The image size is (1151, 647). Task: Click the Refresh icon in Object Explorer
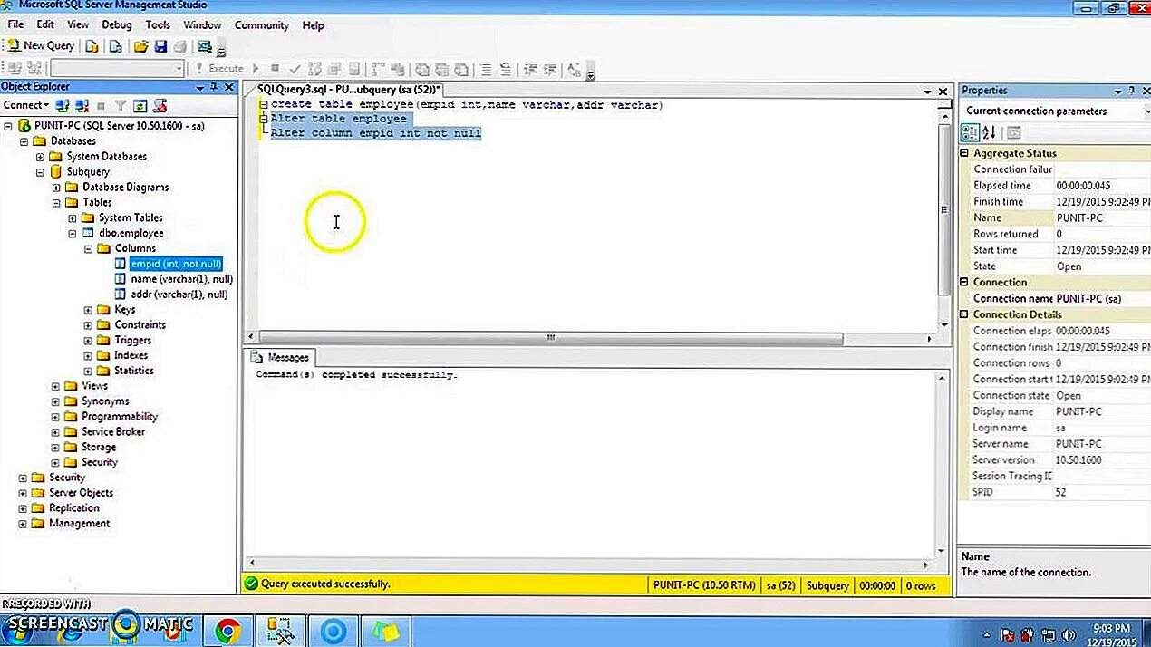[140, 106]
